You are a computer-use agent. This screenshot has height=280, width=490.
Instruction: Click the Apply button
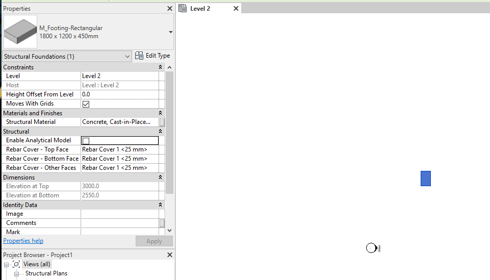pos(154,241)
